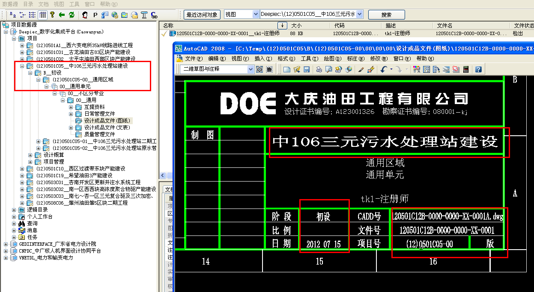
Task: Open AutoCAD 标注(N) menu
Action: tap(356, 59)
